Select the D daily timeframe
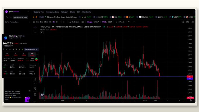 (x=57, y=22)
